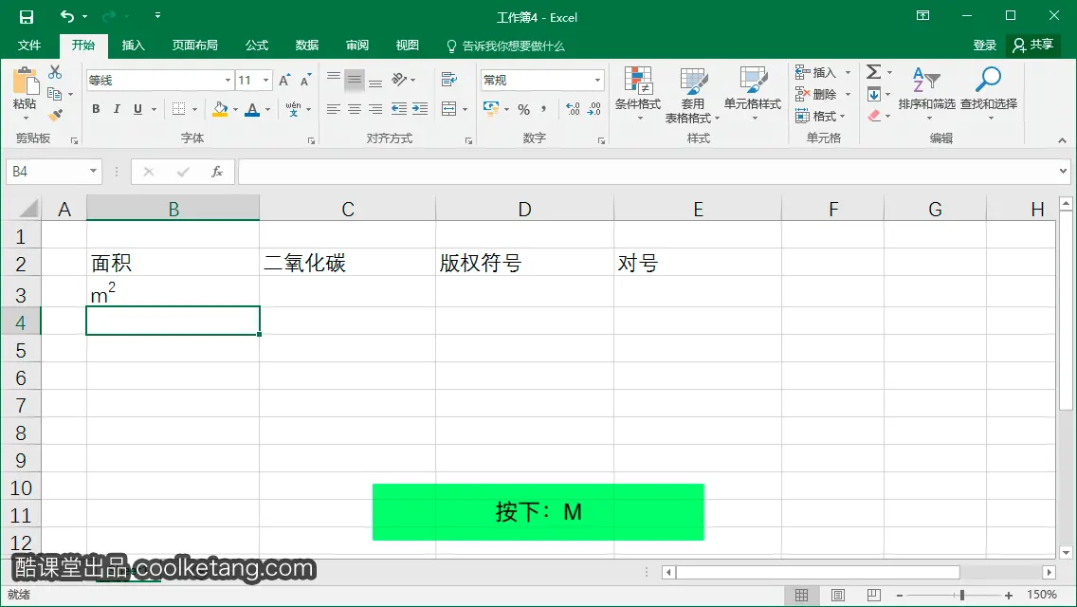
Task: Switch to Normal view in status bar
Action: (801, 595)
